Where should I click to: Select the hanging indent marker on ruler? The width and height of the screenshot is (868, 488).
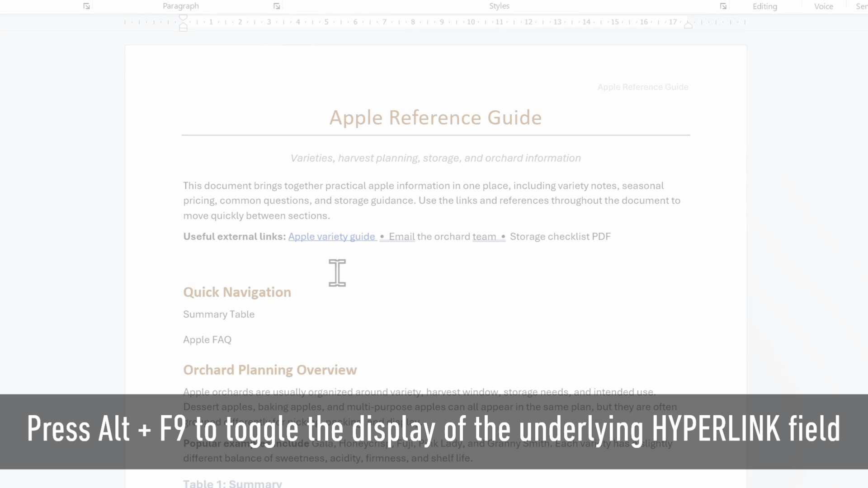[183, 26]
